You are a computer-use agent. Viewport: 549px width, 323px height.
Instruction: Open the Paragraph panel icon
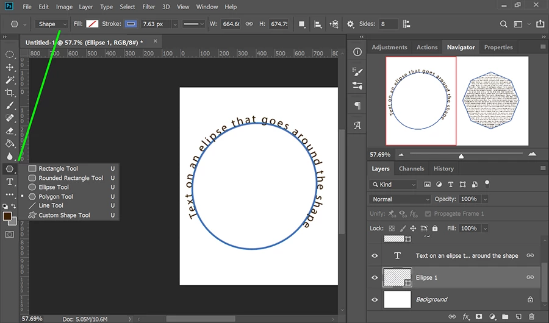coord(357,105)
